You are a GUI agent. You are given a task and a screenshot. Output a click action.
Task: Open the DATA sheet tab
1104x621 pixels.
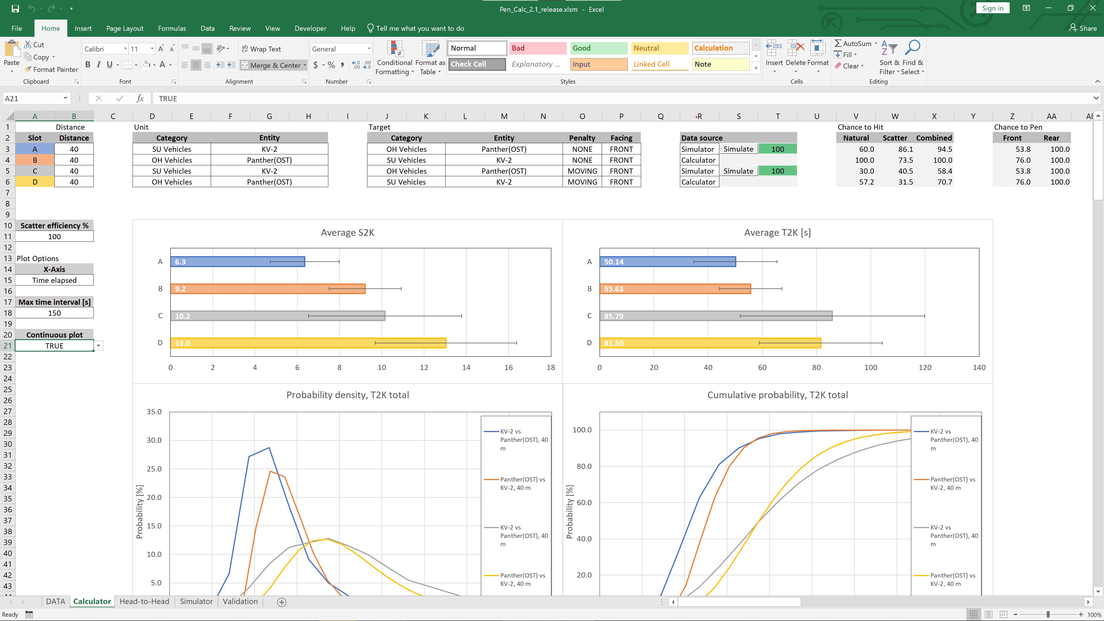[x=55, y=601]
